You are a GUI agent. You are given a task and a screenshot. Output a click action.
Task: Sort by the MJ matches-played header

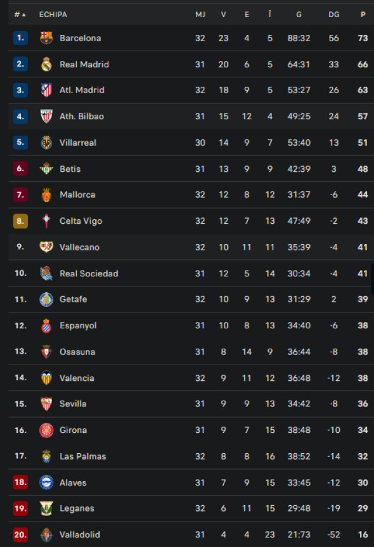tap(200, 15)
